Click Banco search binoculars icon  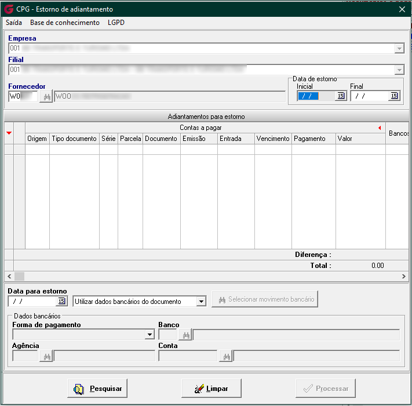[186, 335]
